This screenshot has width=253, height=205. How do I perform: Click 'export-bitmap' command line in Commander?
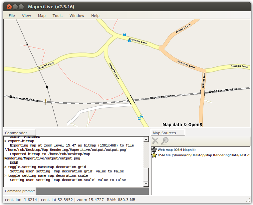pyautogui.click(x=21, y=141)
